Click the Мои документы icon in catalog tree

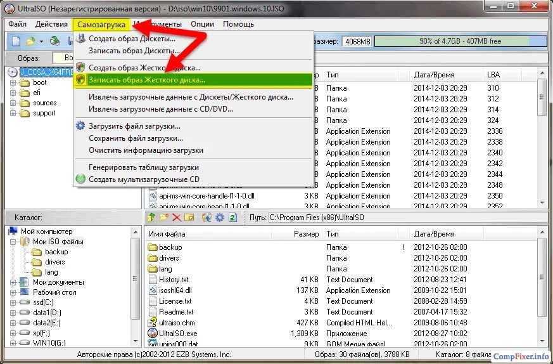tap(24, 282)
